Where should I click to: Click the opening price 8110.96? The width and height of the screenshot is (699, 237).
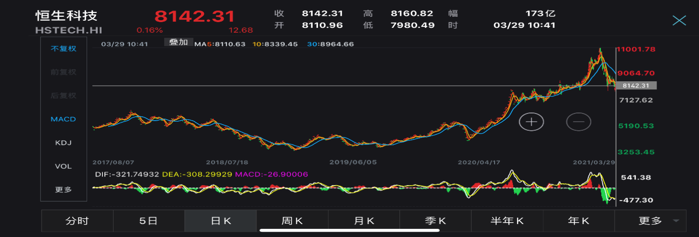(322, 25)
